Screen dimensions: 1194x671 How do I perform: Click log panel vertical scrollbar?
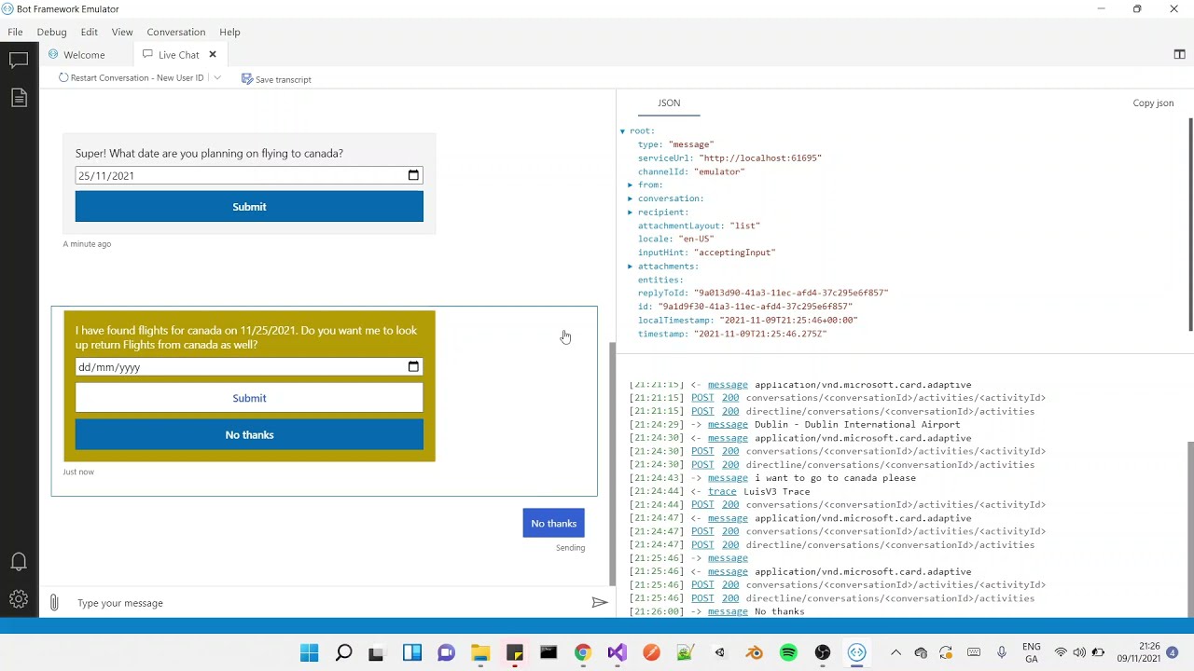point(1190,528)
